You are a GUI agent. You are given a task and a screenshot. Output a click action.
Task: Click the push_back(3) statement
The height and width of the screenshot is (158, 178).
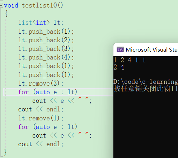(46, 49)
